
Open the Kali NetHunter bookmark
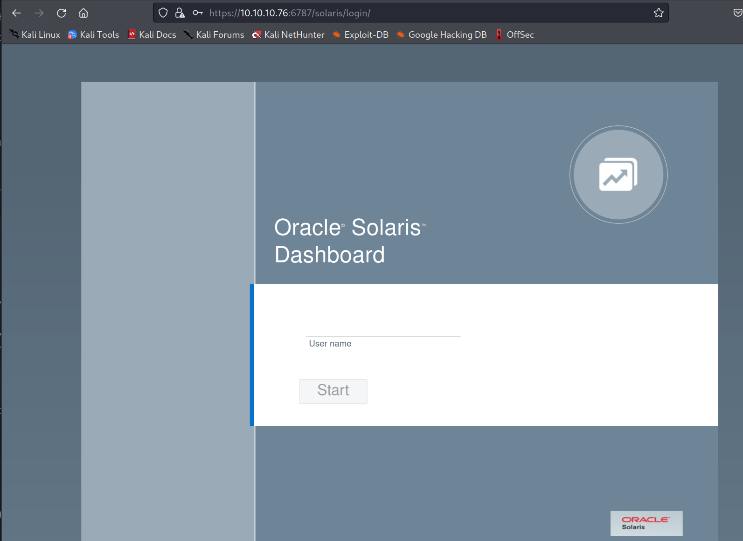[288, 35]
